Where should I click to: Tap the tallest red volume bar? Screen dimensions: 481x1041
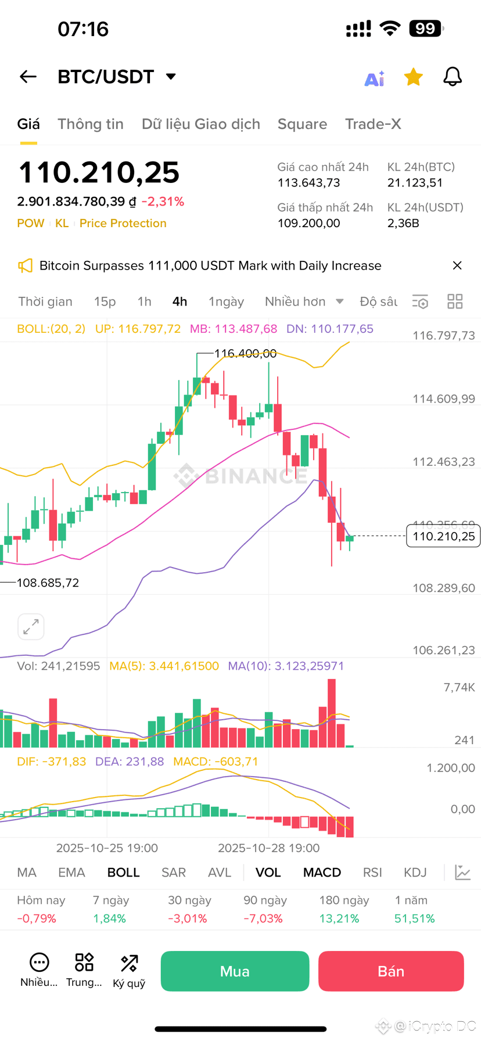332,713
